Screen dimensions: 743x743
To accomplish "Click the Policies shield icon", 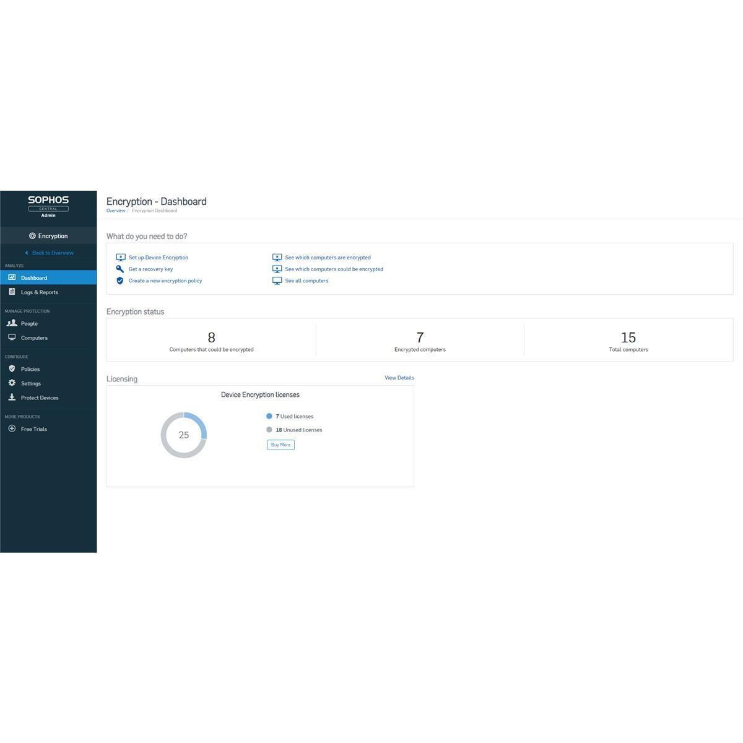I will coord(12,368).
